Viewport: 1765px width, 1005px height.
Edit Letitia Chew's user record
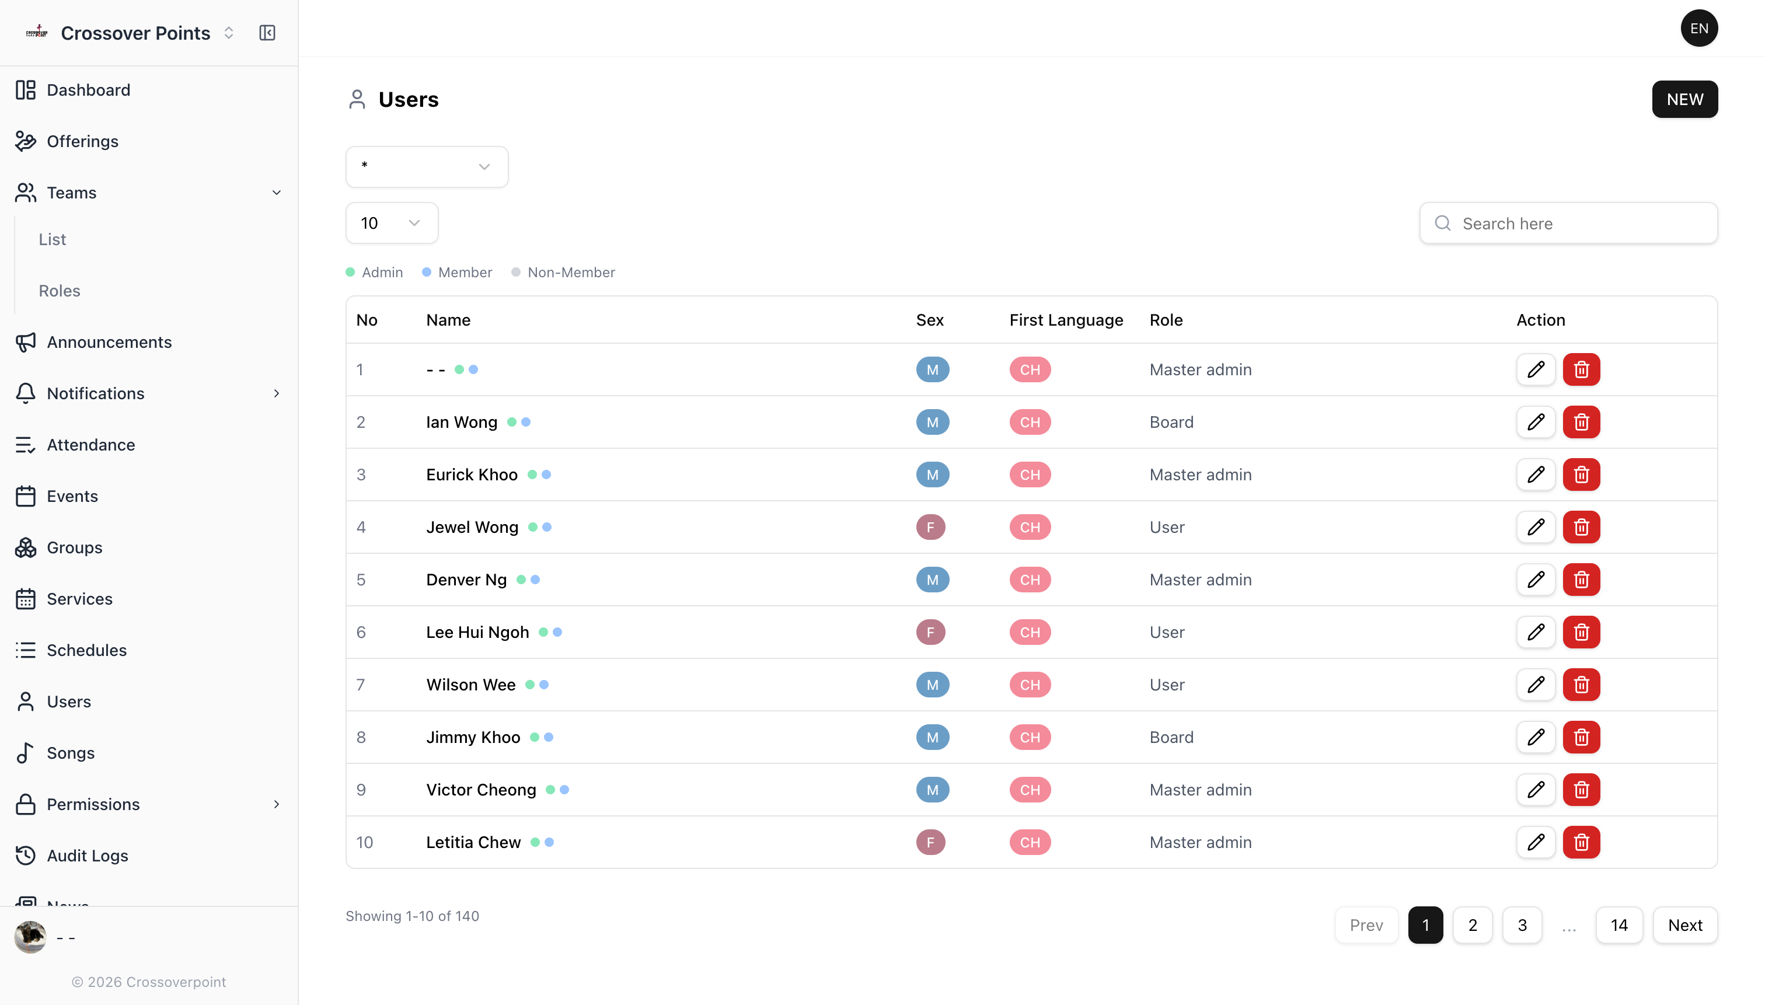tap(1535, 842)
